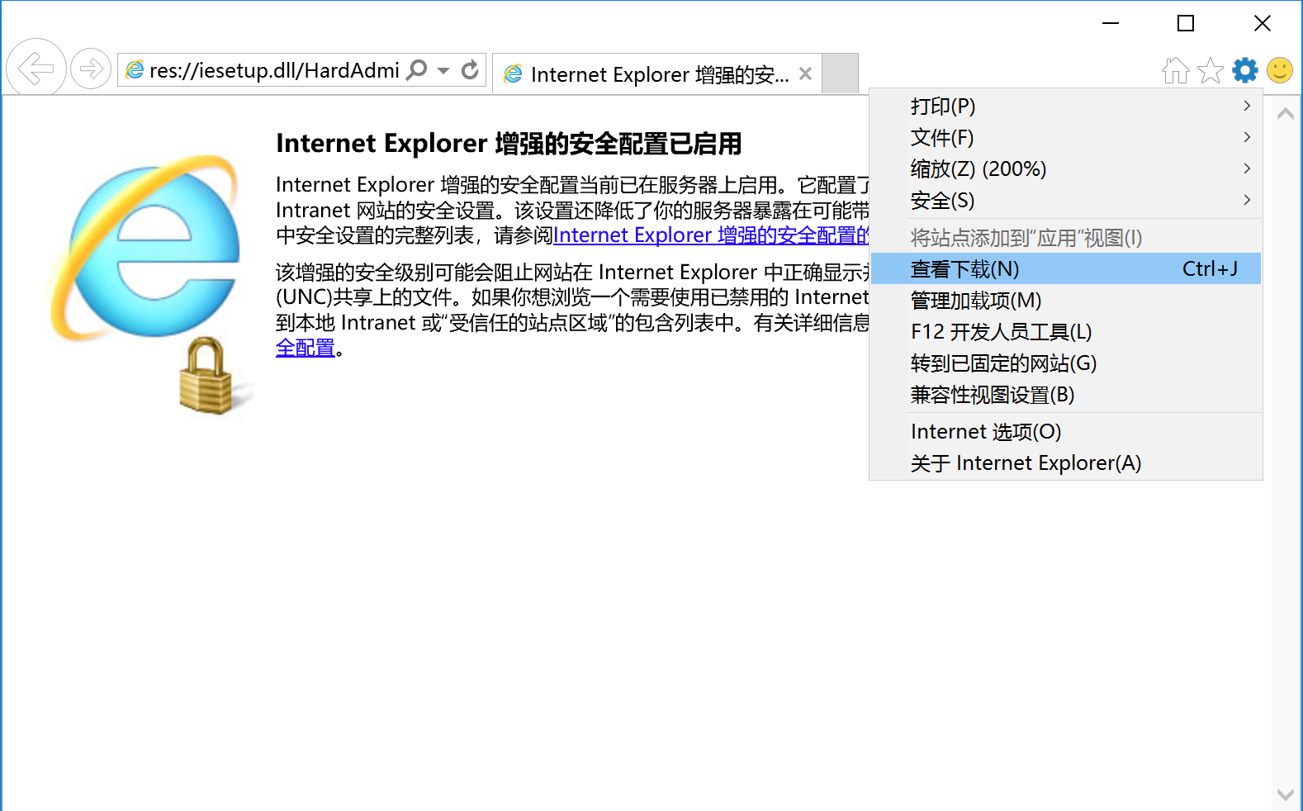Click the scrollbar down arrow

[x=1285, y=794]
